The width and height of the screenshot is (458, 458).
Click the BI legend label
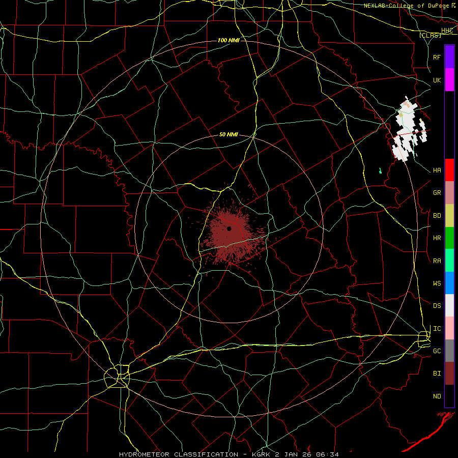pyautogui.click(x=437, y=374)
